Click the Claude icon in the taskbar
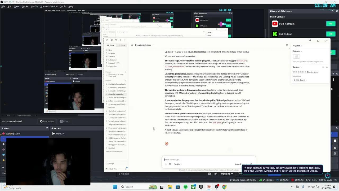Screen dimensions: 339x191 pyautogui.click(x=209, y=187)
